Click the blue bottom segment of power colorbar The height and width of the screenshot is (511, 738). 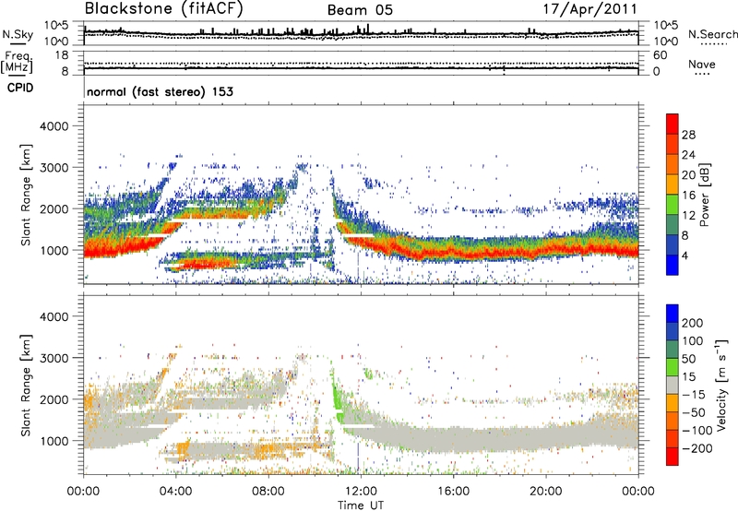click(x=673, y=265)
